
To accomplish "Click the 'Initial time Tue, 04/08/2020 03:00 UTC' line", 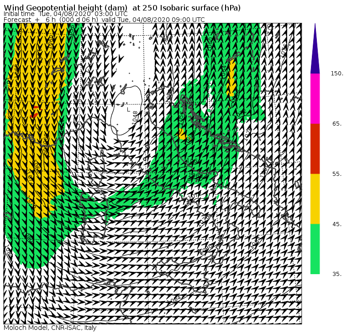I will (65, 14).
